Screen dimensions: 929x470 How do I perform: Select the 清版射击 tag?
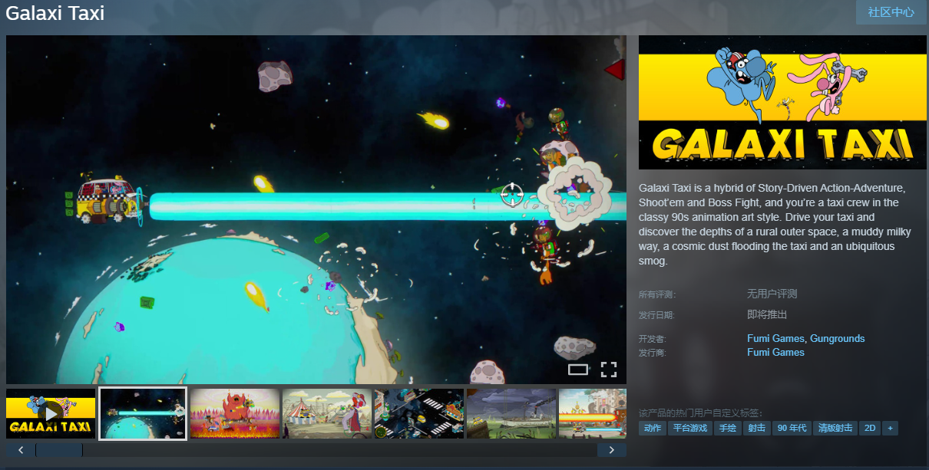(x=835, y=428)
